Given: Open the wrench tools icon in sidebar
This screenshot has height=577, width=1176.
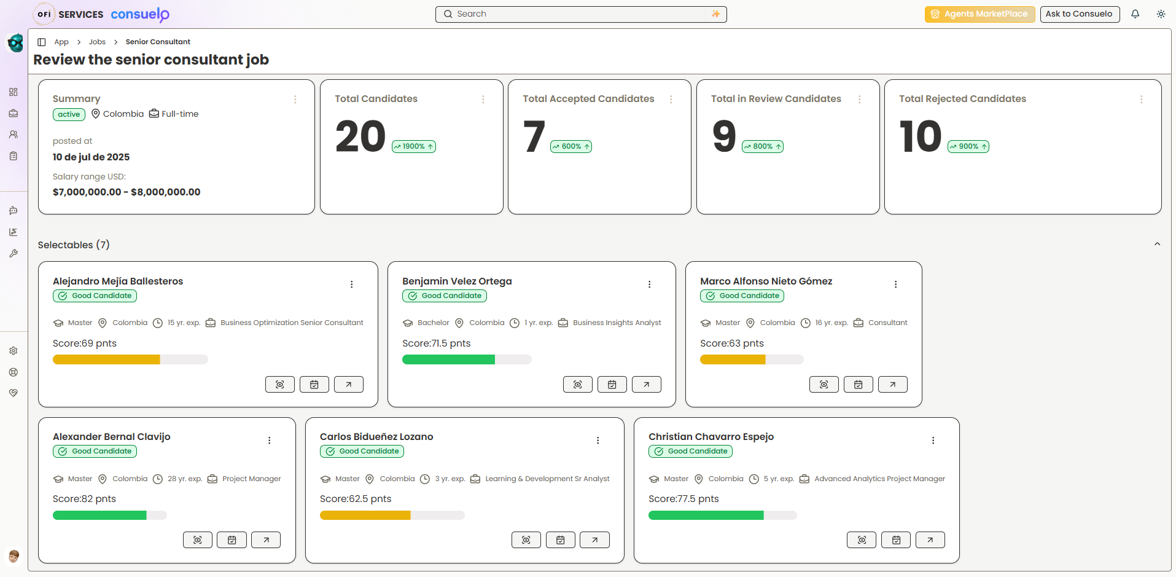Looking at the screenshot, I should pyautogui.click(x=14, y=253).
